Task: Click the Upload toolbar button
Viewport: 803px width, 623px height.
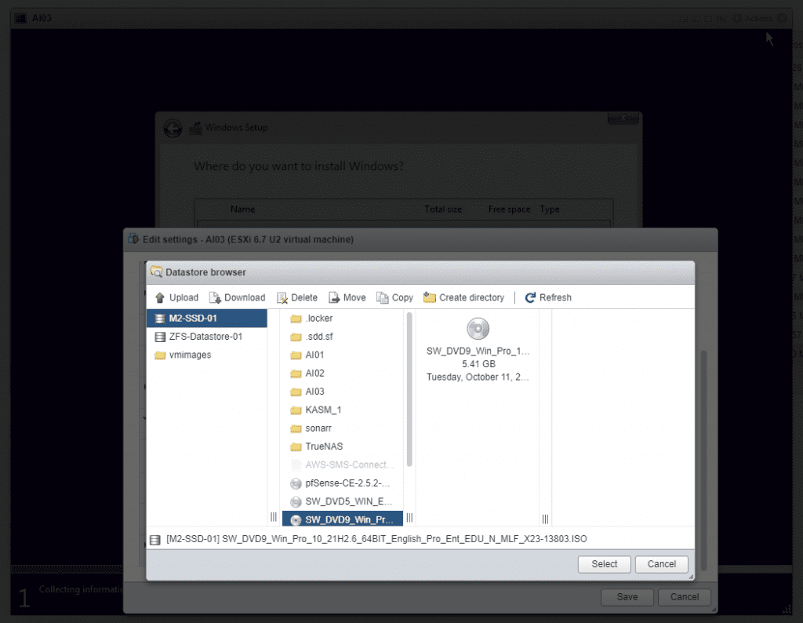Action: 176,297
